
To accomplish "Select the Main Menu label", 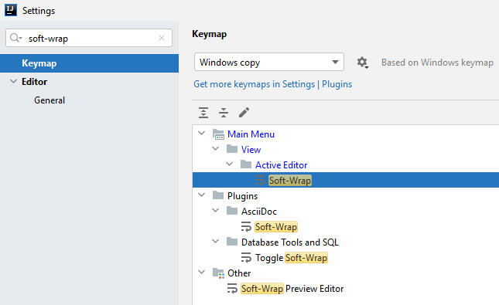I will [x=251, y=134].
